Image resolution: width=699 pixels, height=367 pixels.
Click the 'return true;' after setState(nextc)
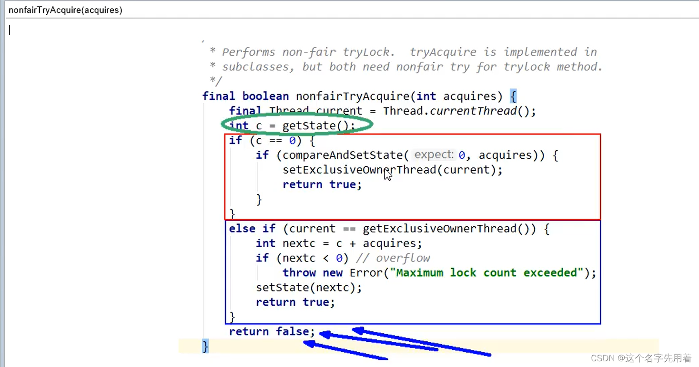tap(295, 302)
